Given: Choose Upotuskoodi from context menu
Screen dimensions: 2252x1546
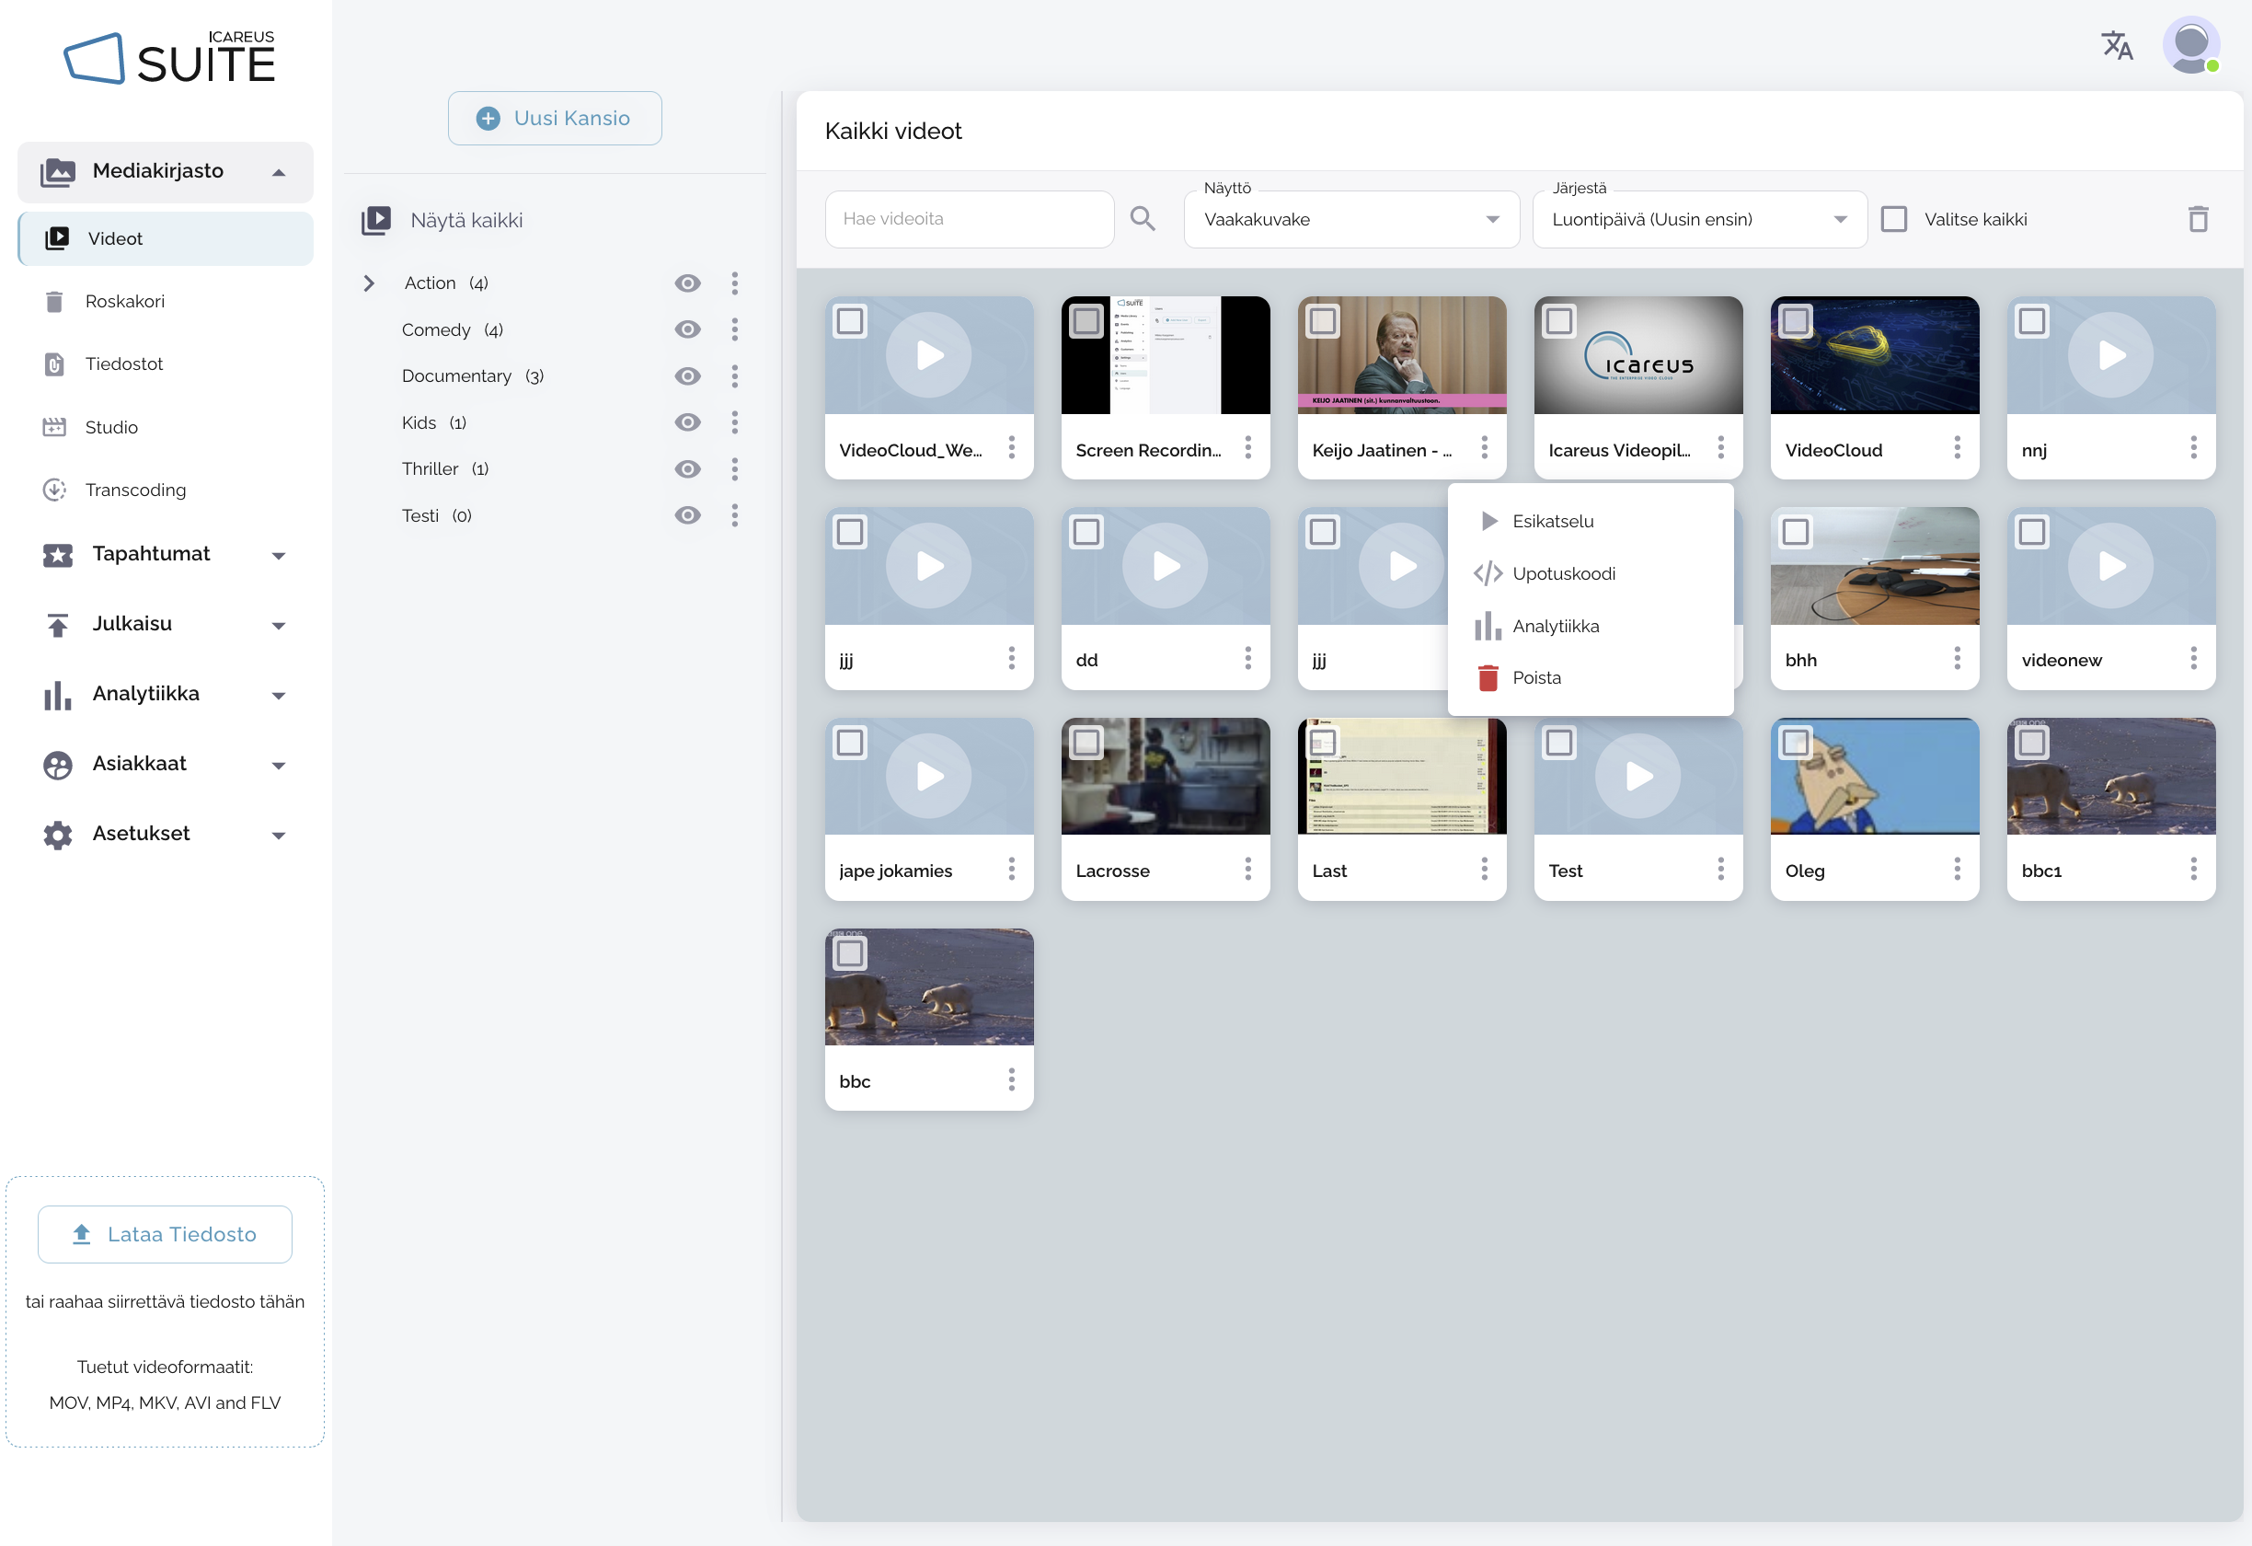Looking at the screenshot, I should pos(1563,574).
